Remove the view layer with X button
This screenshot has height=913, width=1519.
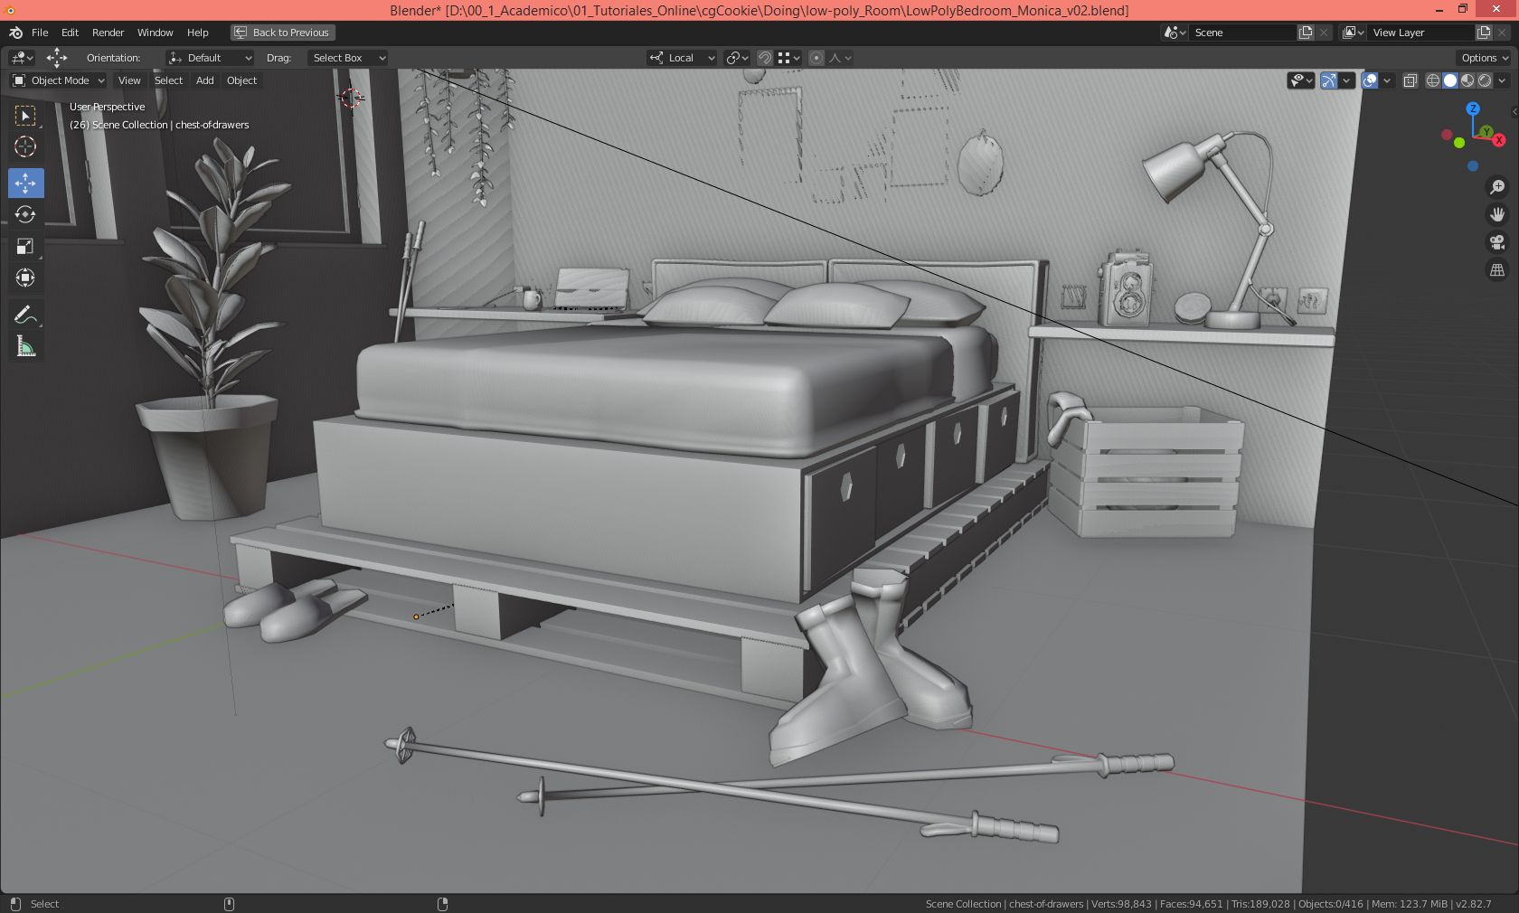tap(1502, 33)
